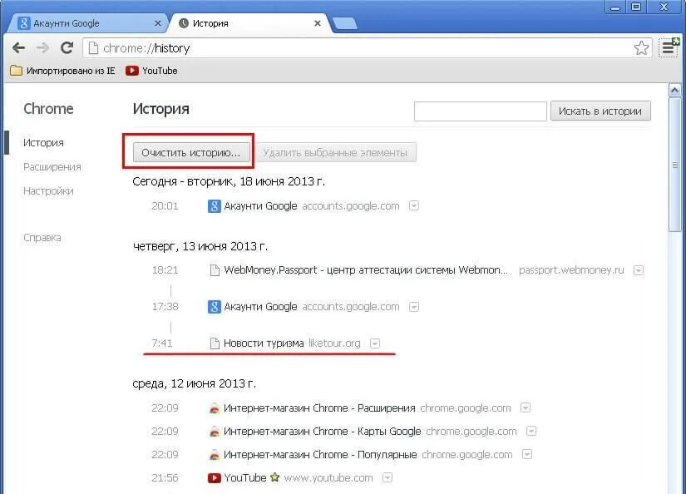686x494 pixels.
Task: Bookmark this page with the star icon
Action: (x=641, y=47)
